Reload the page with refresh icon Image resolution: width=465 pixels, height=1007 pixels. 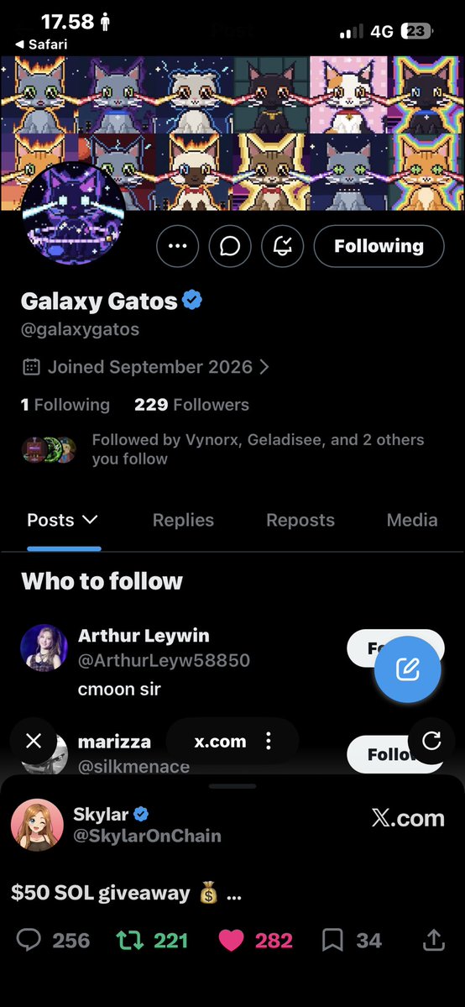431,741
